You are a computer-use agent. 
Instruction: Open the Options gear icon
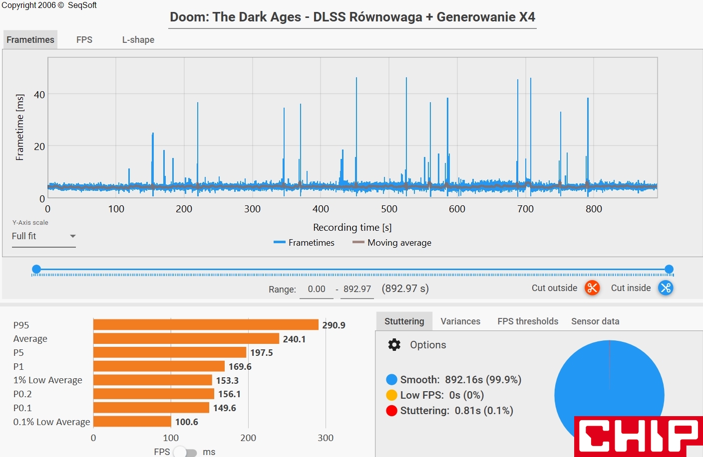tap(394, 345)
